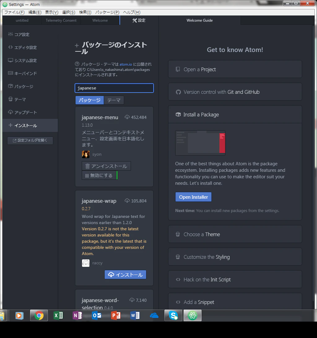Image resolution: width=317 pixels, height=338 pixels.
Task: Open 検索(I) menu
Action: pos(85,12)
